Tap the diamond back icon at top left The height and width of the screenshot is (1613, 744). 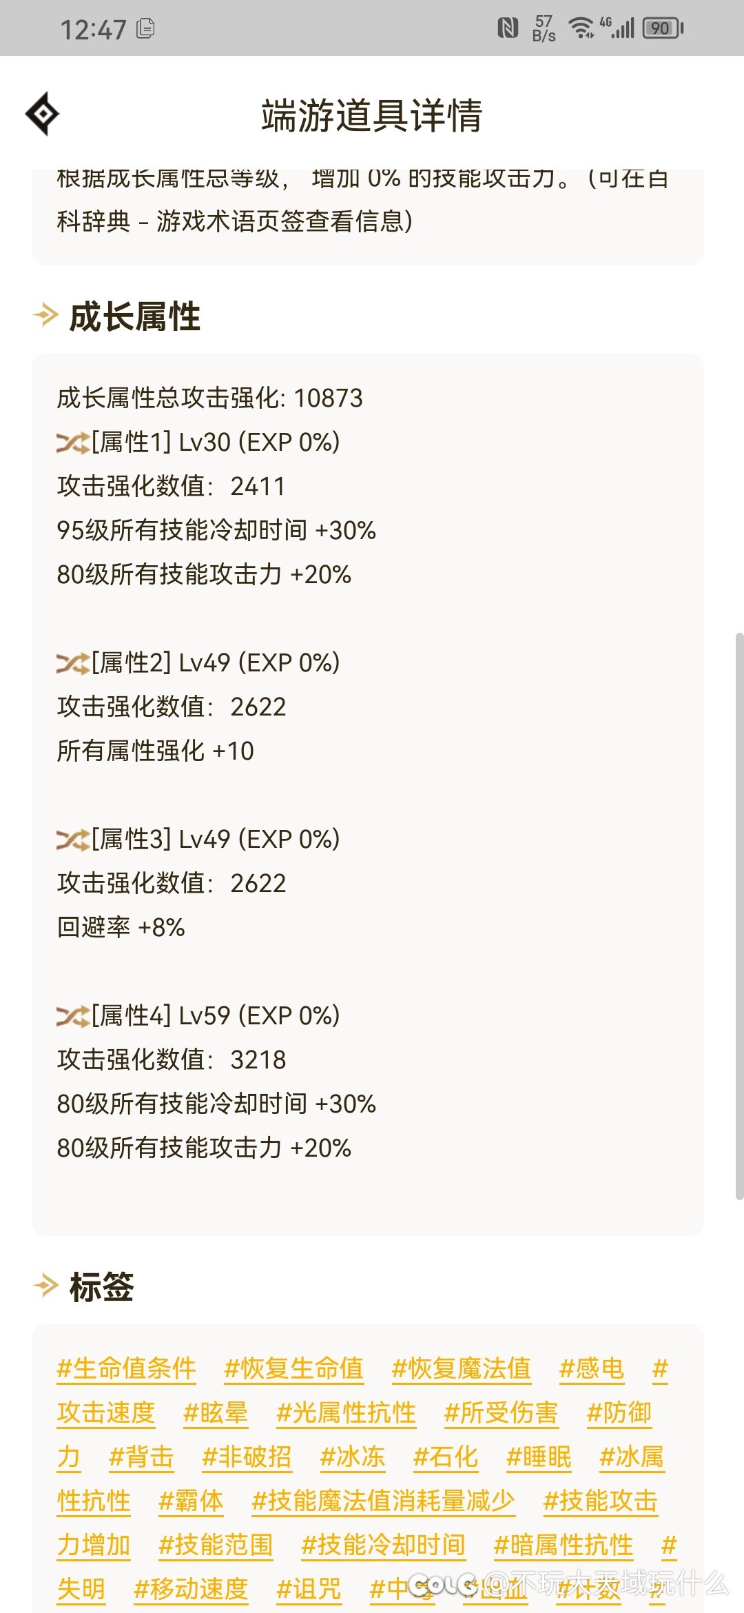42,114
